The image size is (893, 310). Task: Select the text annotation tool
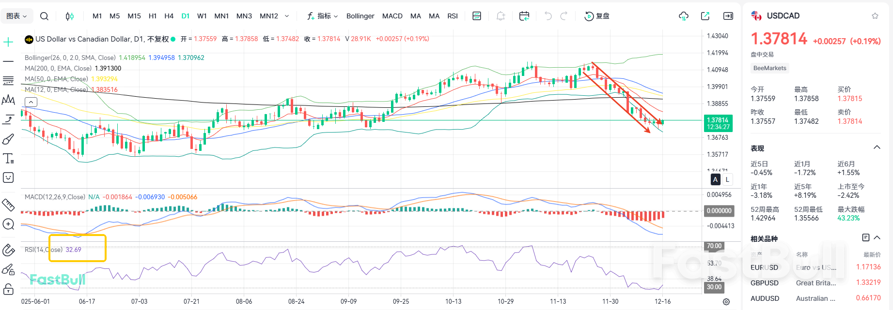click(x=8, y=159)
